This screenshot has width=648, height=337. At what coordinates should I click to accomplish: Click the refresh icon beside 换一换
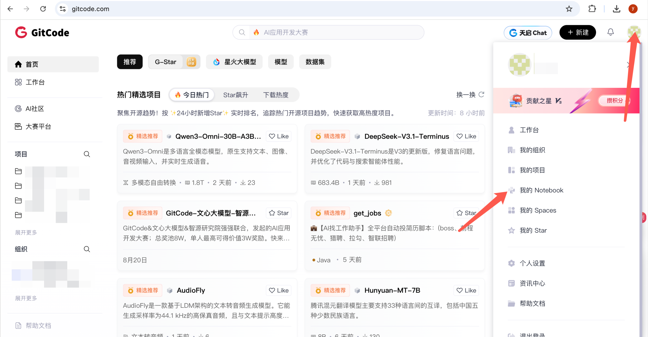click(x=481, y=95)
